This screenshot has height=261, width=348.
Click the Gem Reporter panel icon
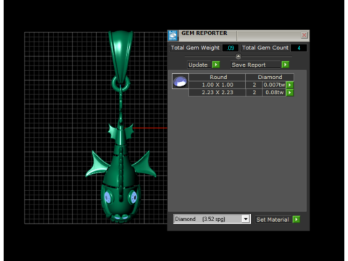click(173, 36)
